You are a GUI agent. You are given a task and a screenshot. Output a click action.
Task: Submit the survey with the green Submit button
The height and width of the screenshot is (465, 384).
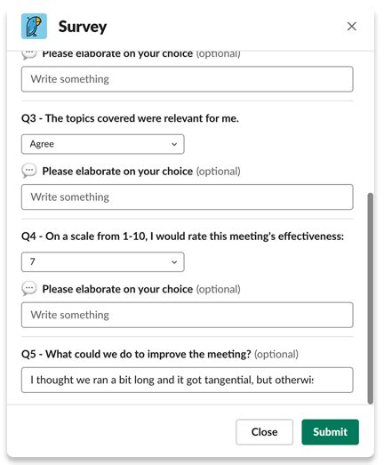pos(331,432)
